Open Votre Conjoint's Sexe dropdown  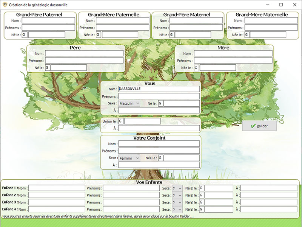[129, 158]
